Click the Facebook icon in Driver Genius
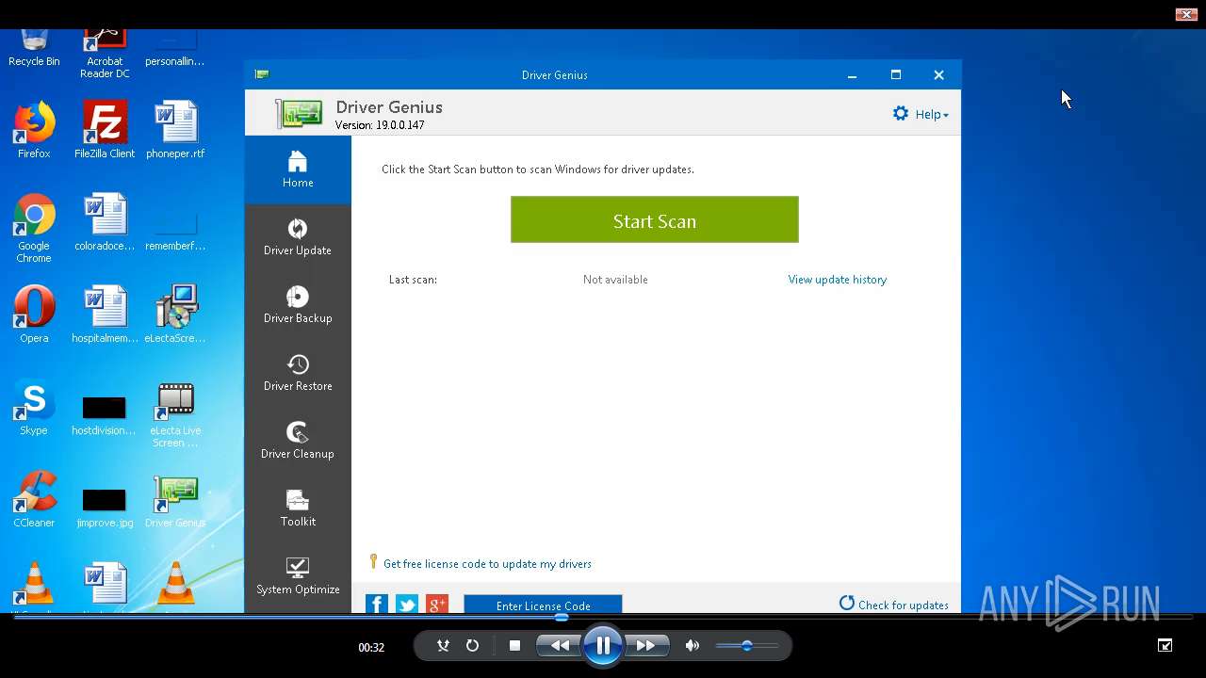 tap(377, 604)
